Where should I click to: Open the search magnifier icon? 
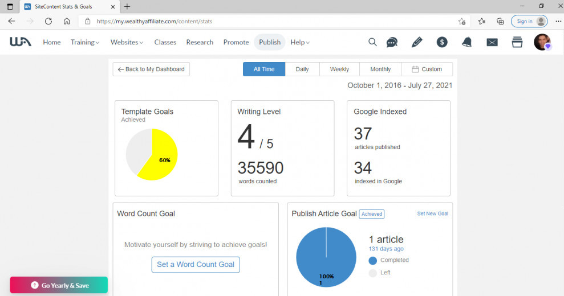click(x=372, y=42)
